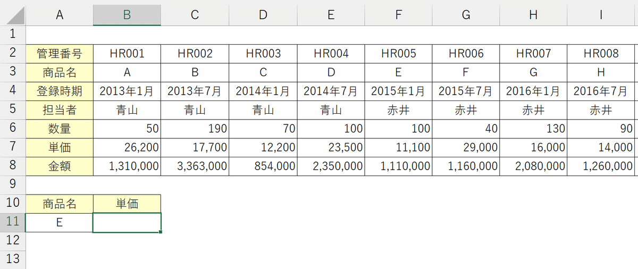Select cell containing HR003

263,53
